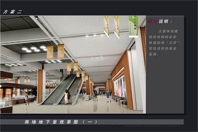The height and width of the screenshot is (132, 198).
Task: Click the faint watermark text below caption bar
Action: 152,126
